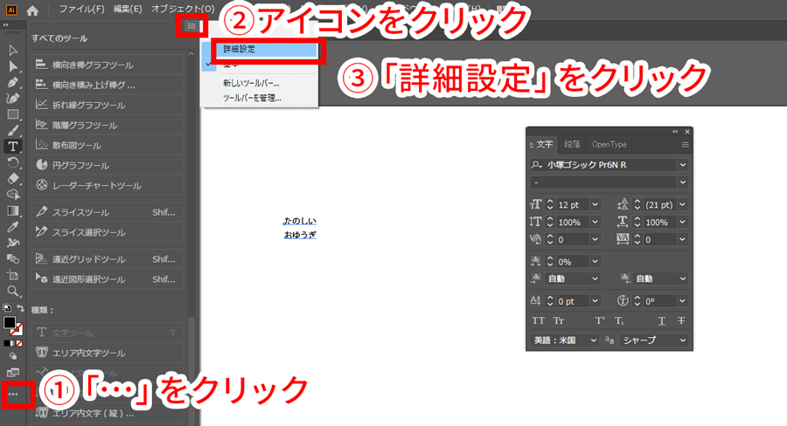Select the Rotate tool
Image resolution: width=787 pixels, height=426 pixels.
point(13,162)
